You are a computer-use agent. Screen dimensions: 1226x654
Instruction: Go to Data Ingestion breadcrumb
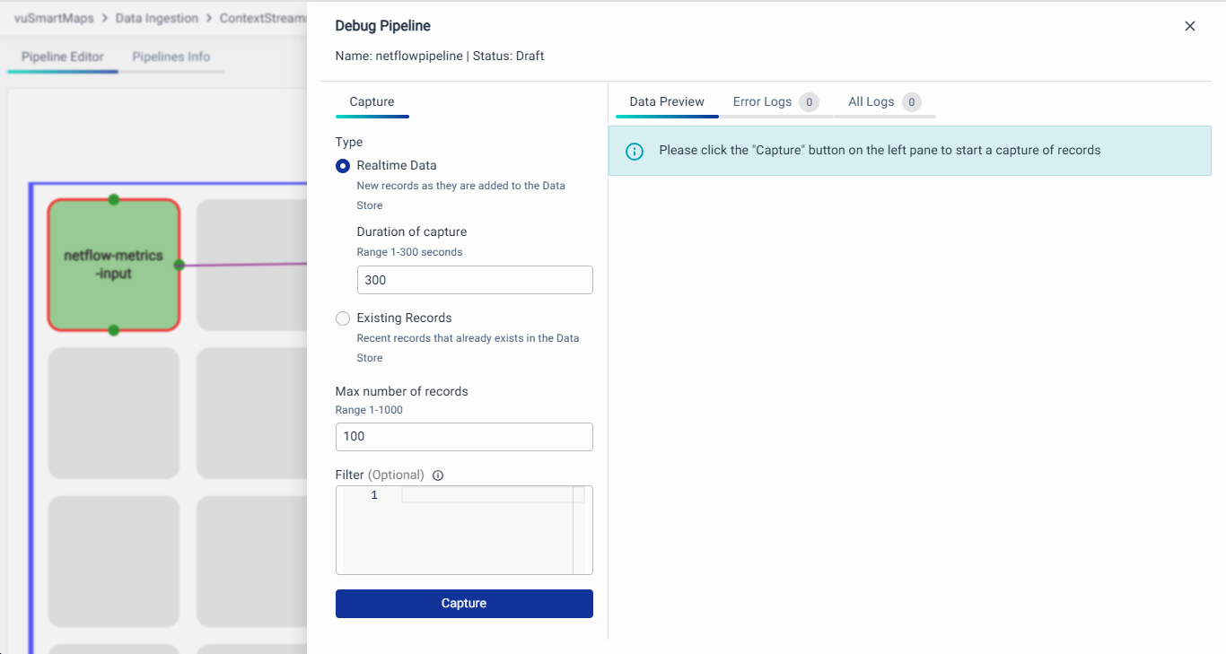158,18
